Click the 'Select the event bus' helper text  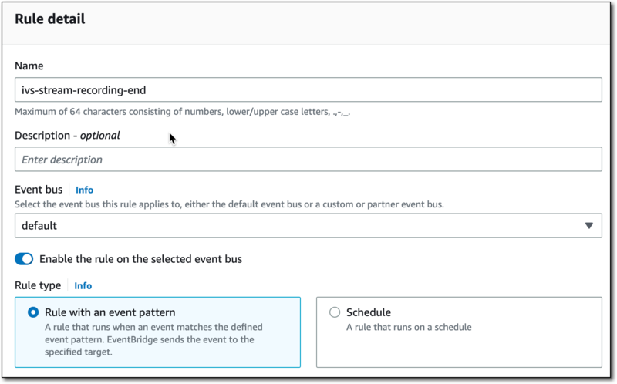tap(229, 204)
